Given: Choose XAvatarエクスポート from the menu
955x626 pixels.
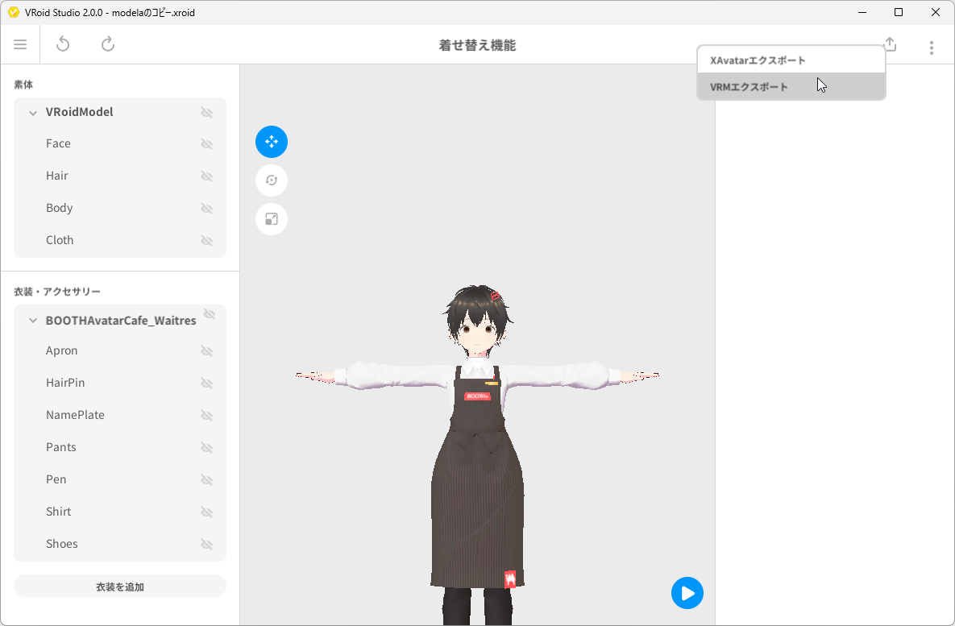Looking at the screenshot, I should click(791, 60).
